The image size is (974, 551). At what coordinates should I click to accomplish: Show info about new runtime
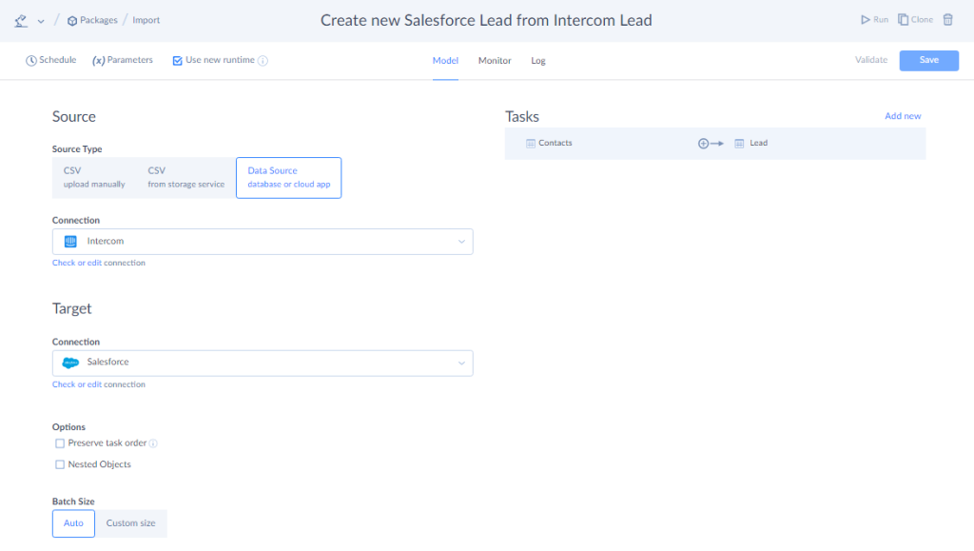[263, 61]
